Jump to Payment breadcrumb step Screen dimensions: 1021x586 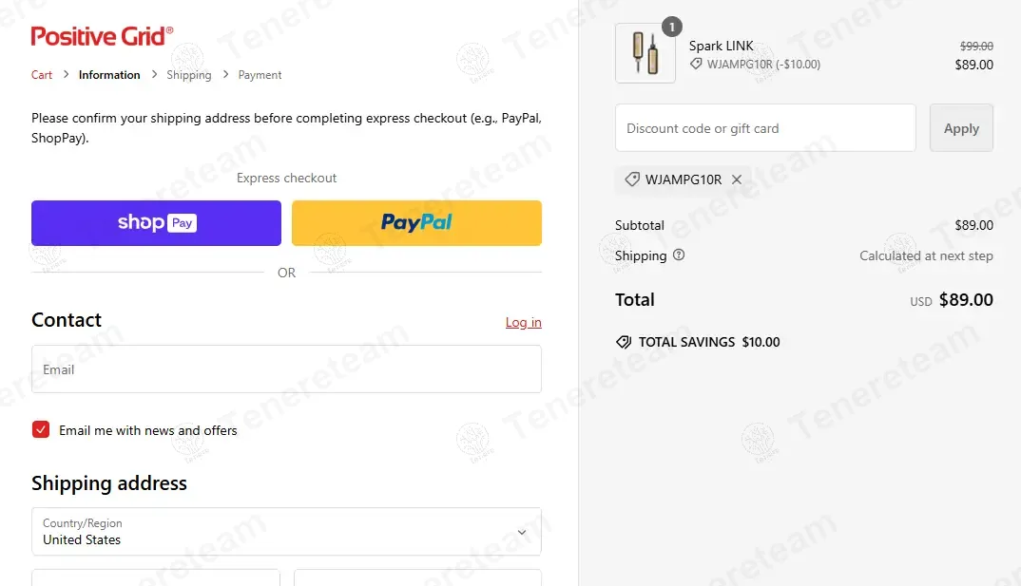[260, 75]
